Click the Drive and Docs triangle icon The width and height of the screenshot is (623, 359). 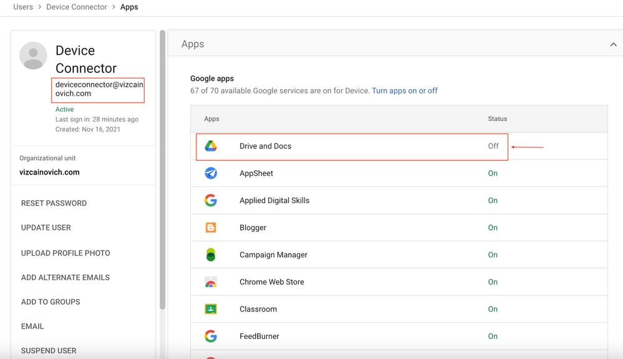tap(211, 146)
